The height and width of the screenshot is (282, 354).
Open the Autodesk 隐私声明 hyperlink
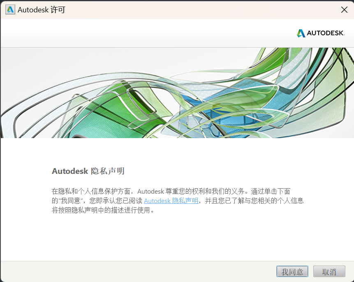[x=171, y=201]
